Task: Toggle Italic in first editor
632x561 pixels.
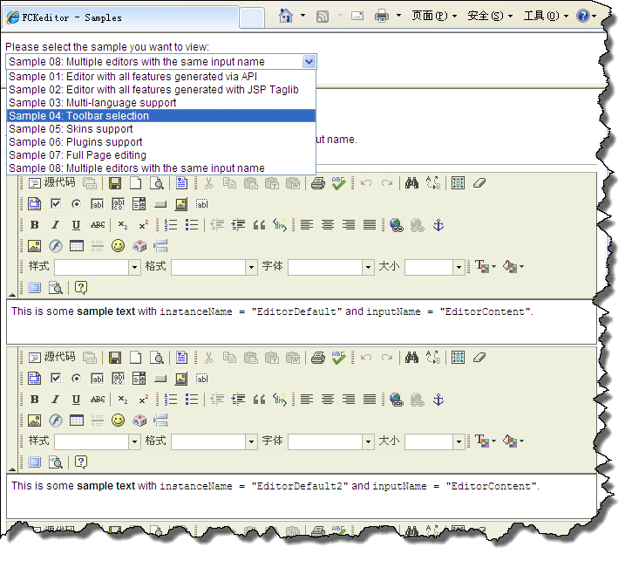Action: coord(55,225)
